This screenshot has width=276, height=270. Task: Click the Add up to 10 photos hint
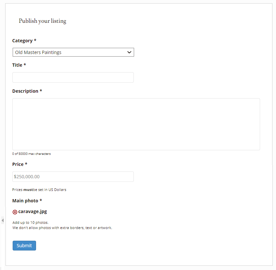click(30, 223)
